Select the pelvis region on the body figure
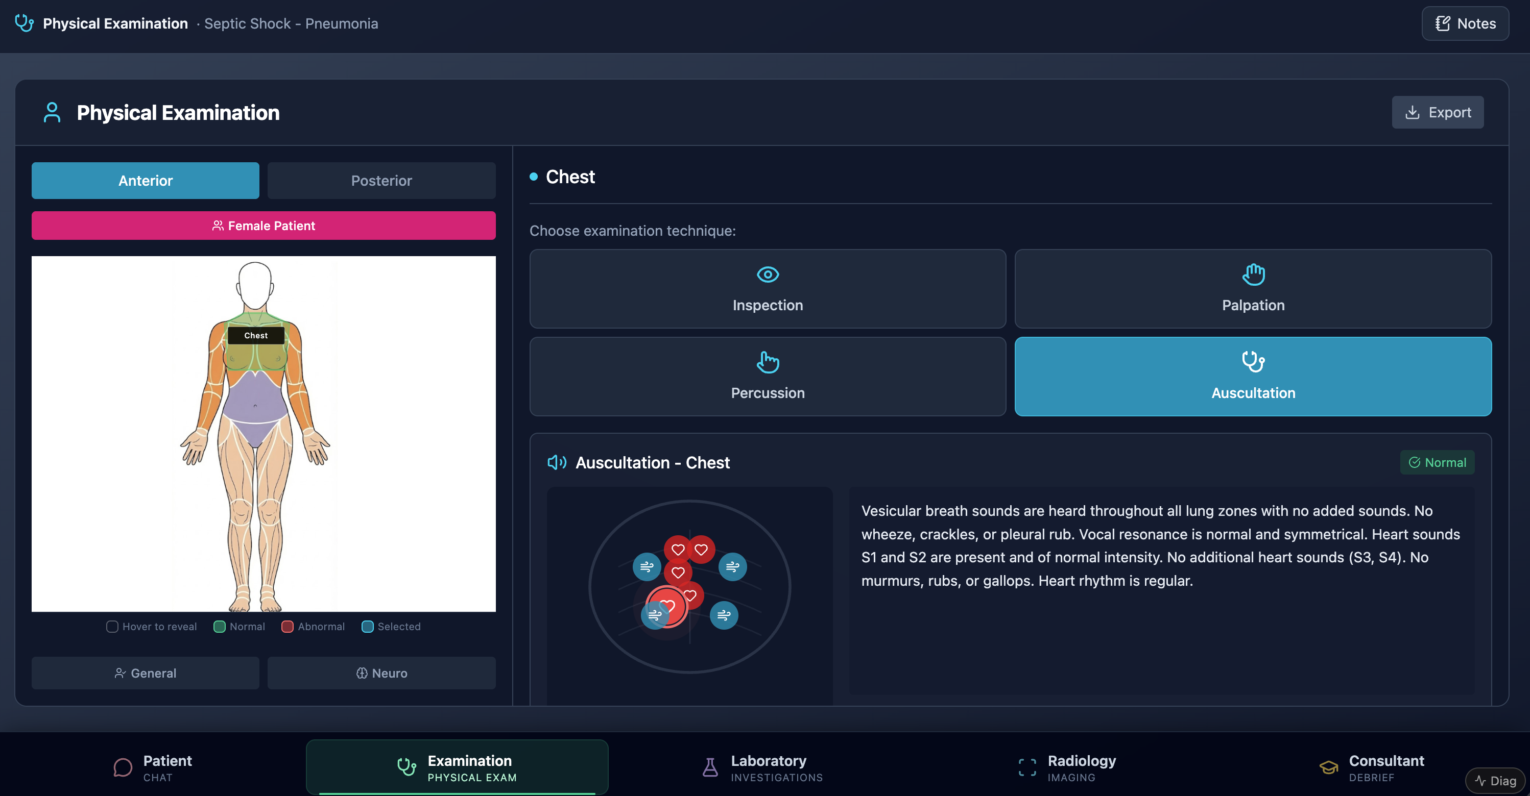This screenshot has width=1530, height=796. (255, 433)
